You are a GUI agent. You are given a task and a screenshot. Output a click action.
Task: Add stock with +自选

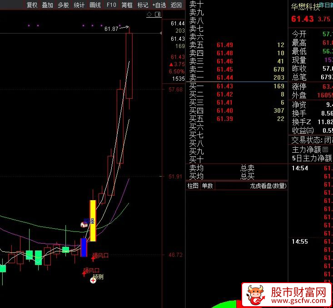[159, 5]
